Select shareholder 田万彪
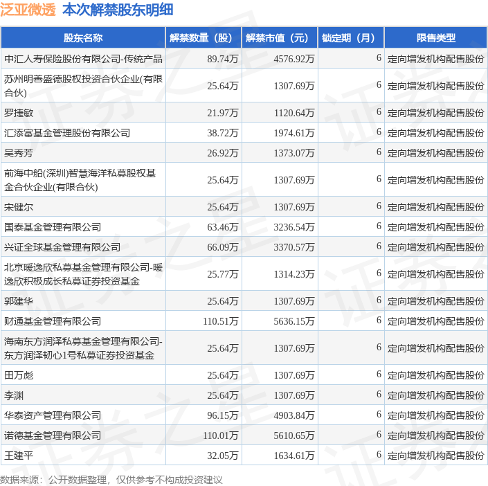The image size is (488, 486). (x=19, y=375)
